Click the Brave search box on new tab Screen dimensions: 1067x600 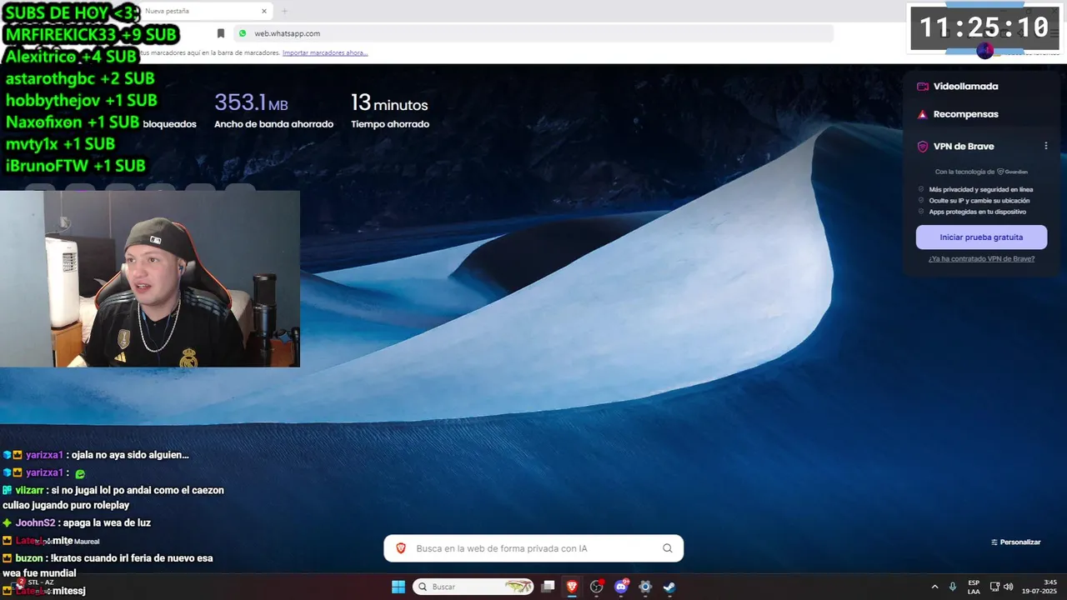533,548
